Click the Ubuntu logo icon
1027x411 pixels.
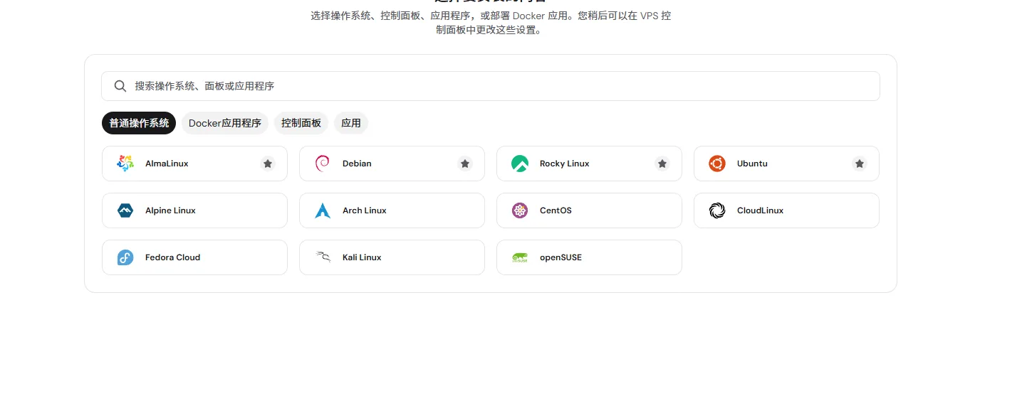coord(717,164)
